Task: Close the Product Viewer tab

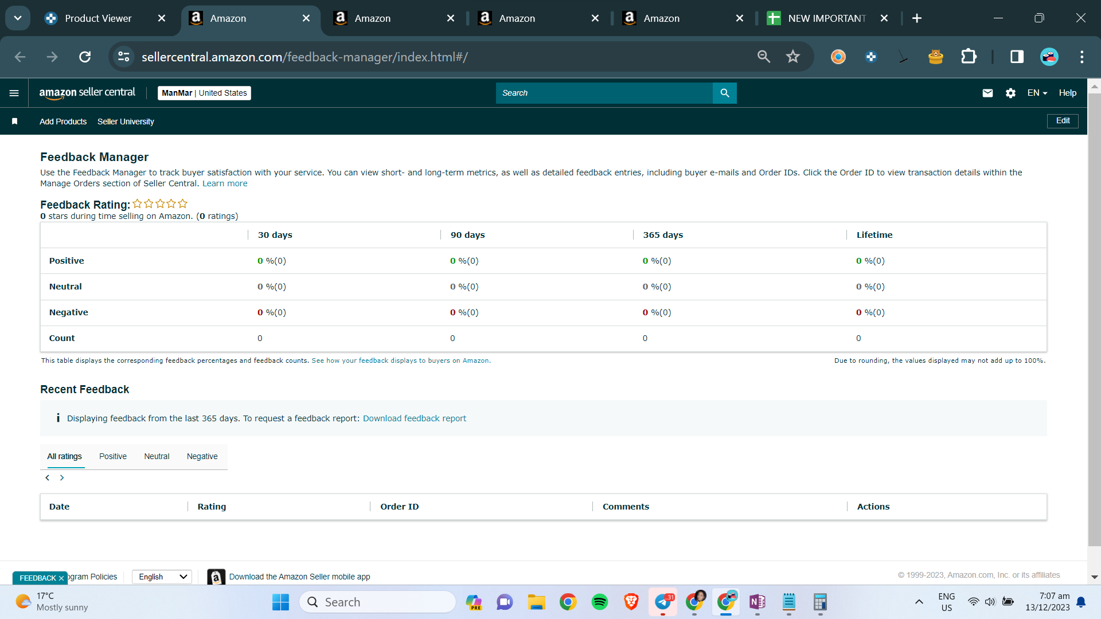Action: [162, 18]
